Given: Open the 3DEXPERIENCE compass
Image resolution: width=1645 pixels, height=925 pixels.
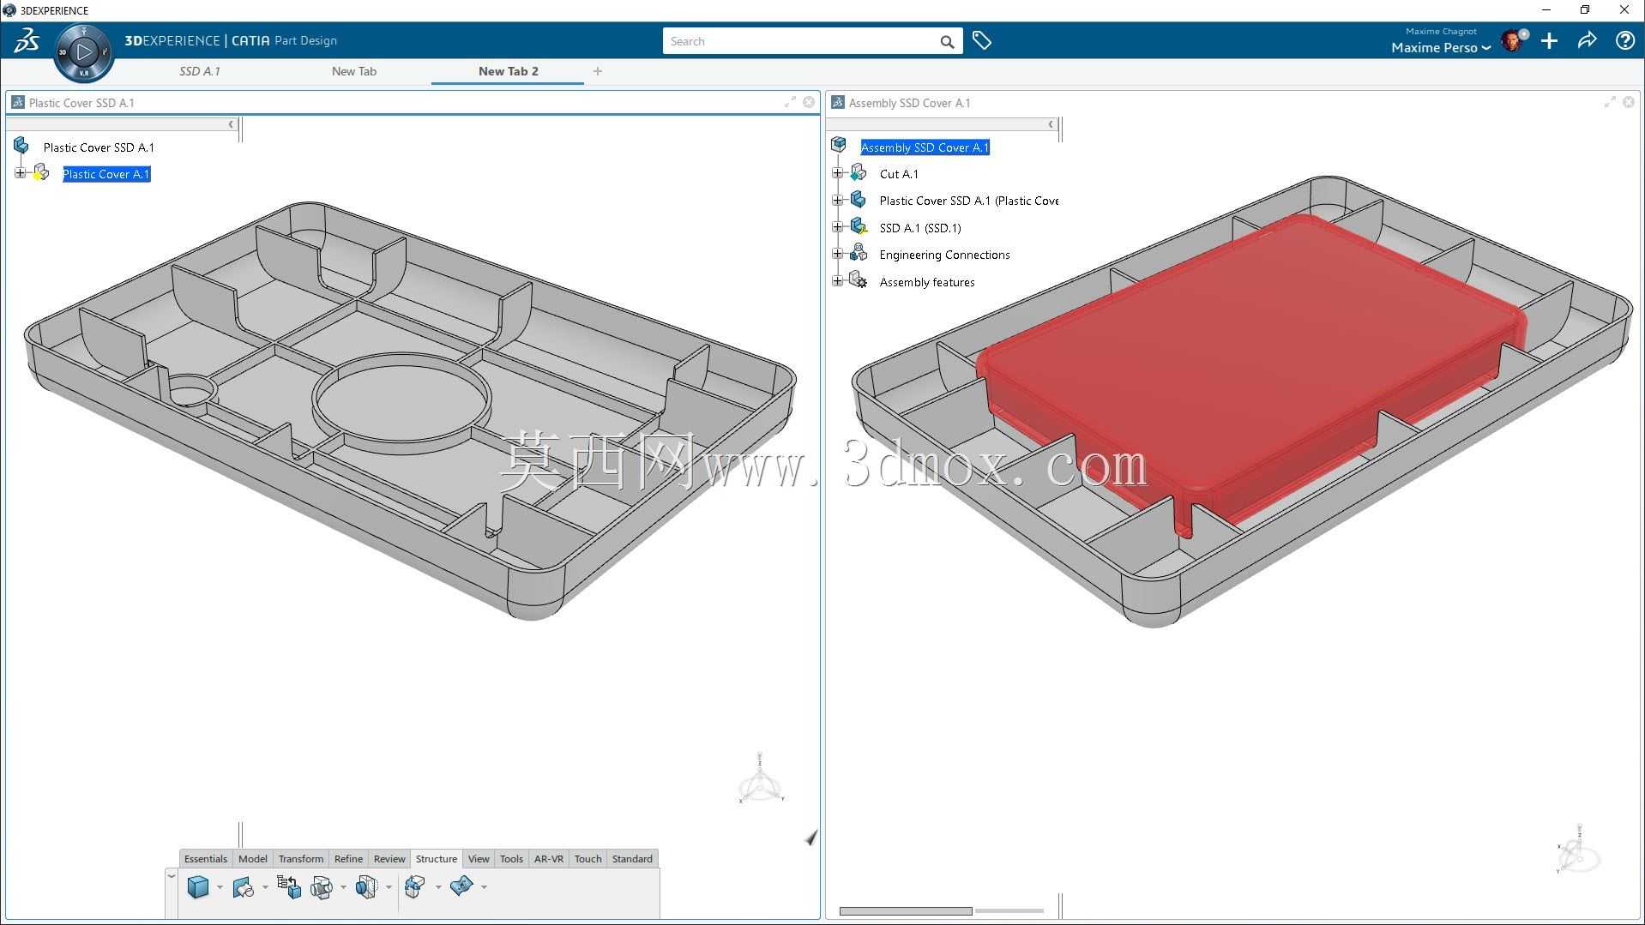Looking at the screenshot, I should coord(83,52).
